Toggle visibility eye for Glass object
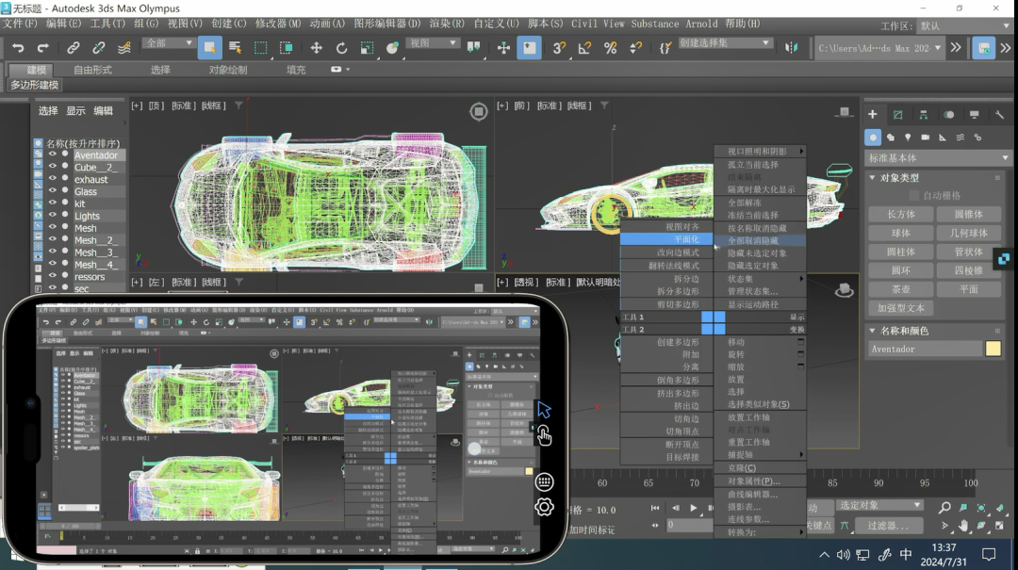Screen dimensions: 1018x570 coord(53,191)
